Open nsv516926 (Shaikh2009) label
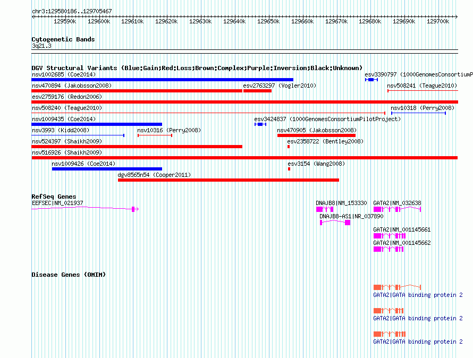This screenshot has width=473, height=358. (x=67, y=152)
